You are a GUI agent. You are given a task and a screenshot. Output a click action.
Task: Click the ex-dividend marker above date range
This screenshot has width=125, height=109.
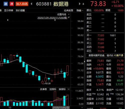(x=55, y=20)
